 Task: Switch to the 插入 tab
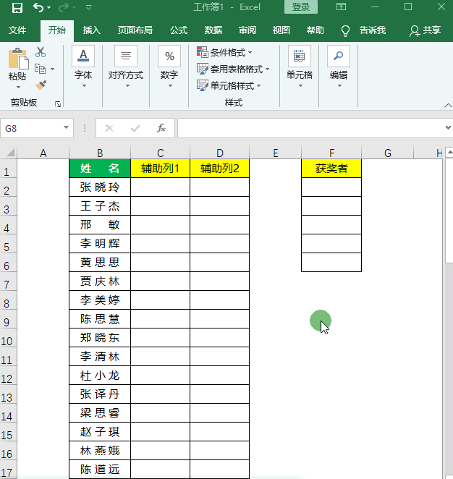[91, 30]
